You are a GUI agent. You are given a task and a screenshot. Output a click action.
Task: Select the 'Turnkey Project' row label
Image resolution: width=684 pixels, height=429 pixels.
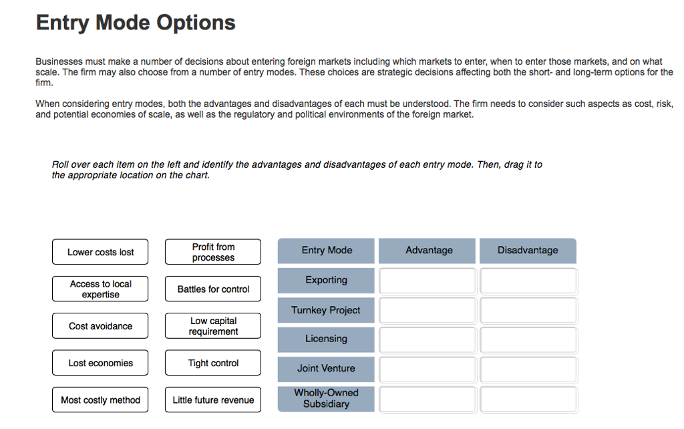point(325,310)
